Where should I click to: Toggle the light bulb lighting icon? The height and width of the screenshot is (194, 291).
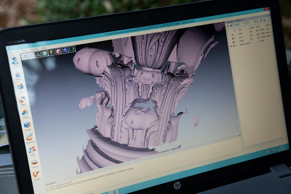[x=51, y=53]
